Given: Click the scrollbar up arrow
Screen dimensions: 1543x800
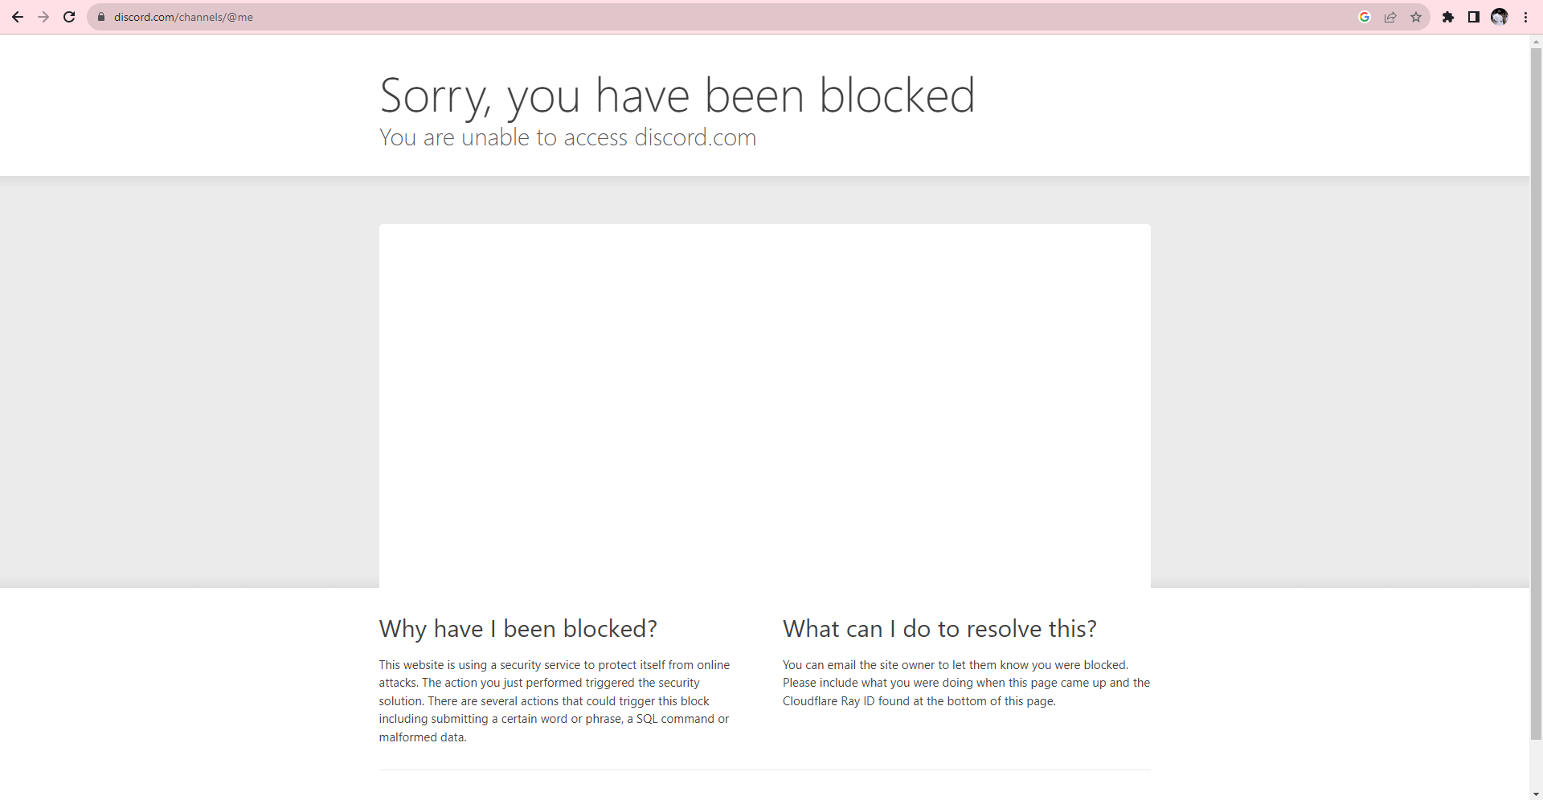Looking at the screenshot, I should [x=1536, y=42].
